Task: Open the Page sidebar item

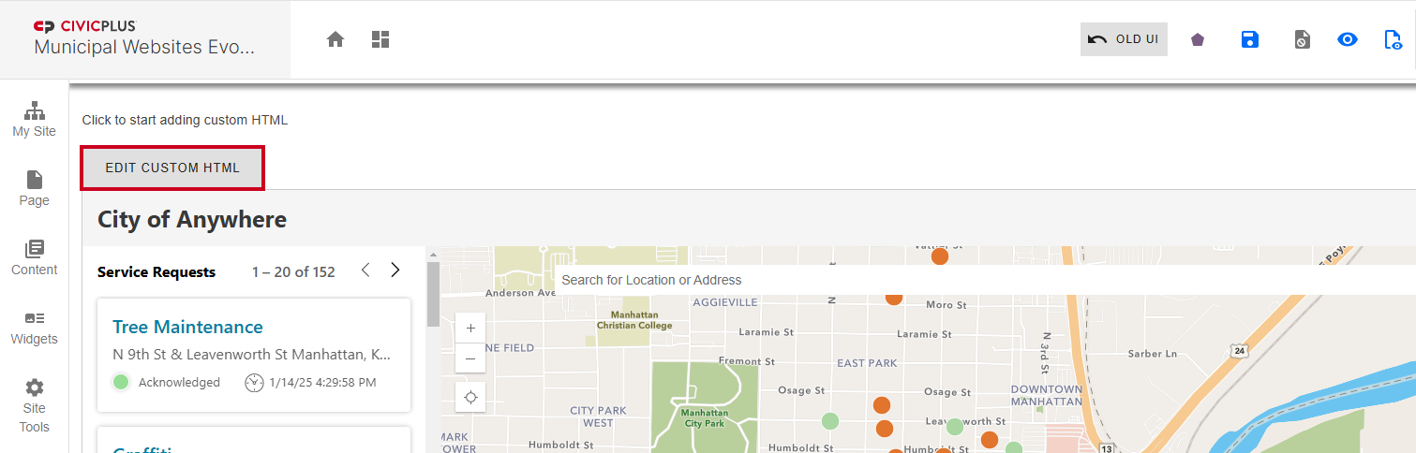Action: [34, 189]
